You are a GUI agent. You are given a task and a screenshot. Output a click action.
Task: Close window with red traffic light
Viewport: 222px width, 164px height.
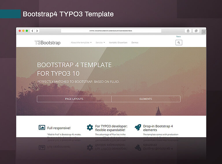point(20,31)
